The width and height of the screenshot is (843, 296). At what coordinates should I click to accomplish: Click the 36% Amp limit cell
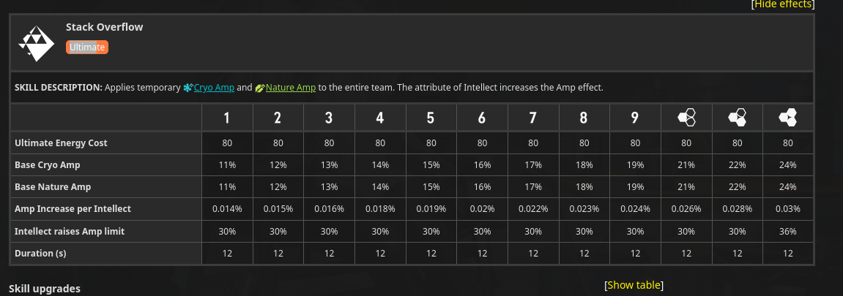coord(788,231)
